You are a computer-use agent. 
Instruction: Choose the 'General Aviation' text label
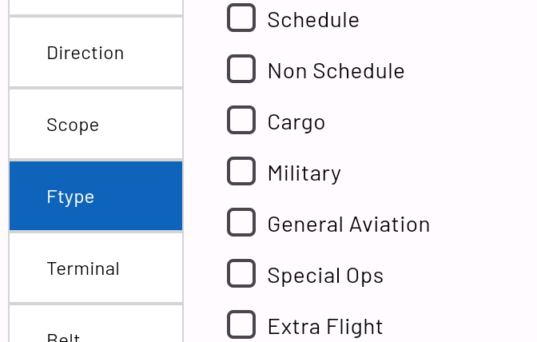[x=348, y=223]
